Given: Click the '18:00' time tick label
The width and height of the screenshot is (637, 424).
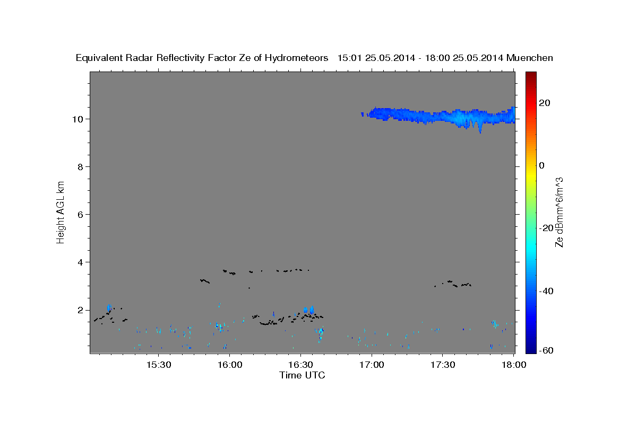Looking at the screenshot, I should 514,365.
